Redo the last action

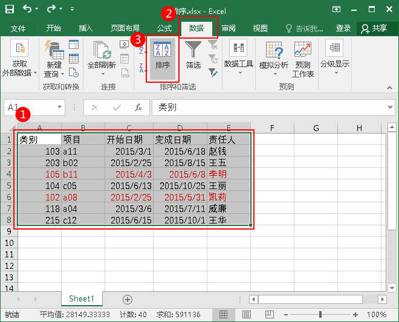coord(51,9)
